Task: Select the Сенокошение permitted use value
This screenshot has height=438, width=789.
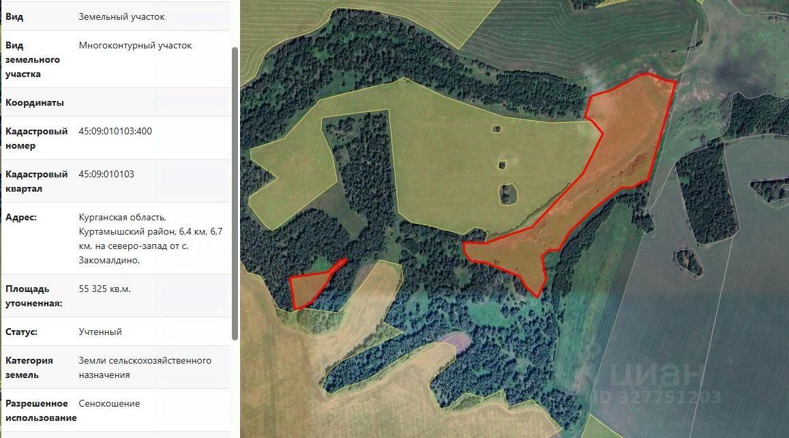Action: pos(109,403)
